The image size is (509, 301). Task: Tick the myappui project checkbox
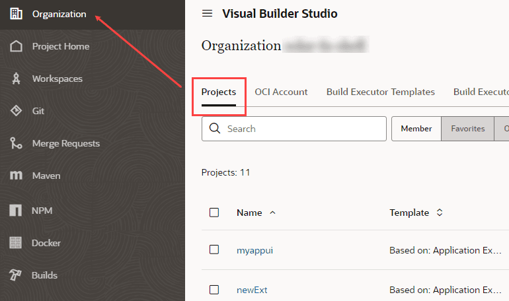click(x=214, y=250)
